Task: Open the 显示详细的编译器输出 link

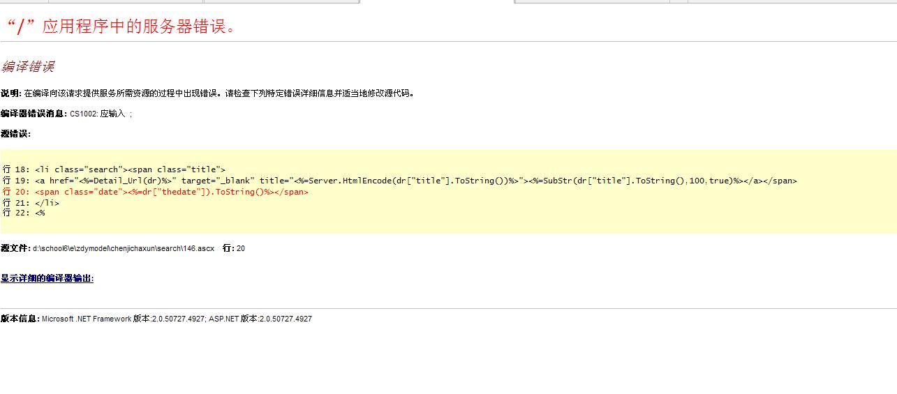Action: coord(47,278)
